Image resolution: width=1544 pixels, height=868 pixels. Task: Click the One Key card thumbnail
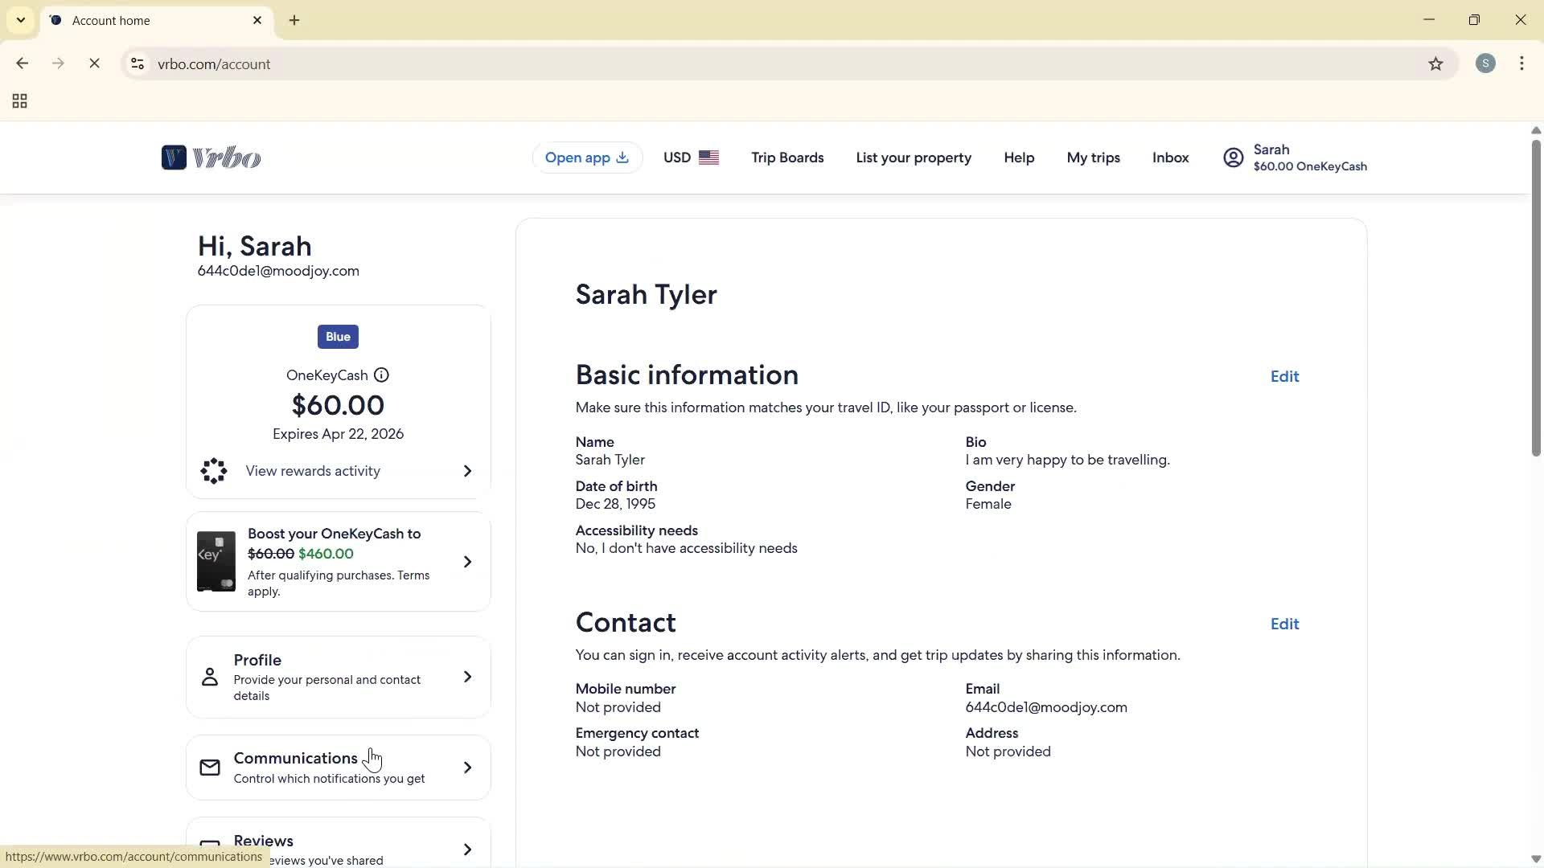216,561
